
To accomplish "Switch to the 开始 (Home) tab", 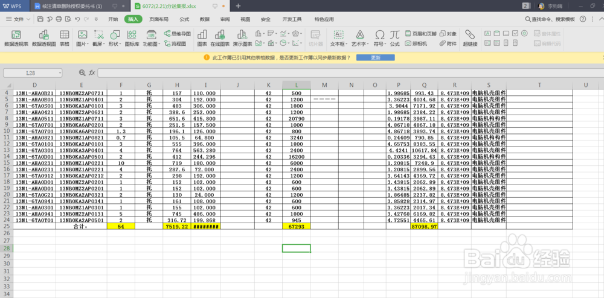I will [x=114, y=19].
